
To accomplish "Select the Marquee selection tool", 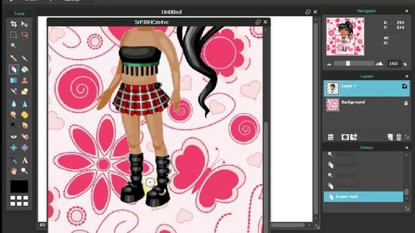I will click(x=14, y=35).
